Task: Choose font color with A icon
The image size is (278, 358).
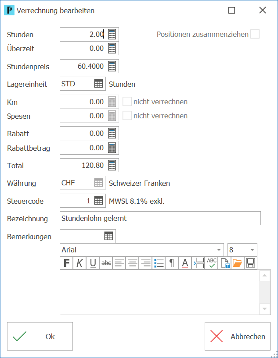Action: click(x=185, y=263)
